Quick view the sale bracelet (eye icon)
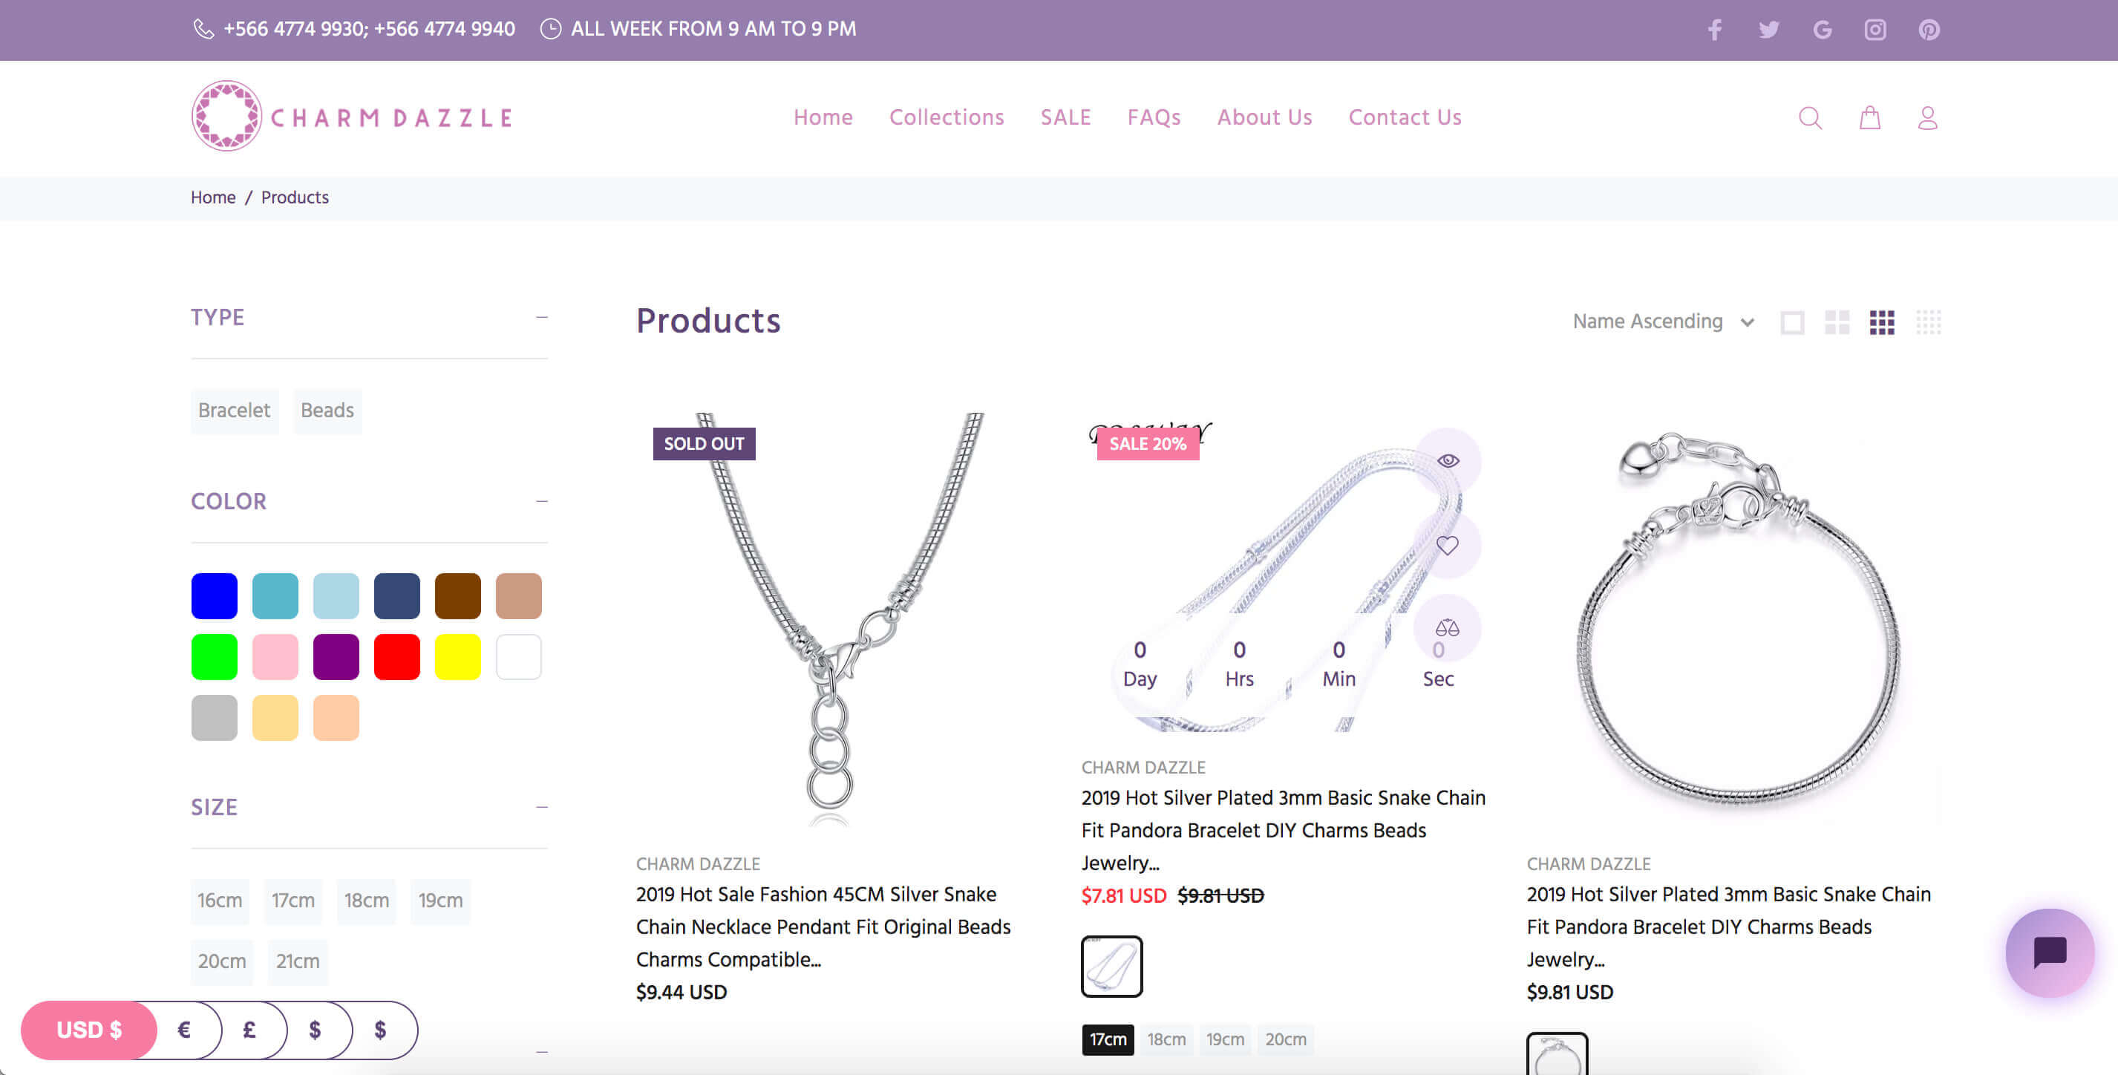Viewport: 2118px width, 1075px height. point(1448,460)
